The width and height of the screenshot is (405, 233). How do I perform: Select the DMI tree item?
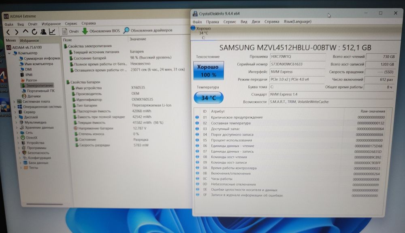[26, 70]
